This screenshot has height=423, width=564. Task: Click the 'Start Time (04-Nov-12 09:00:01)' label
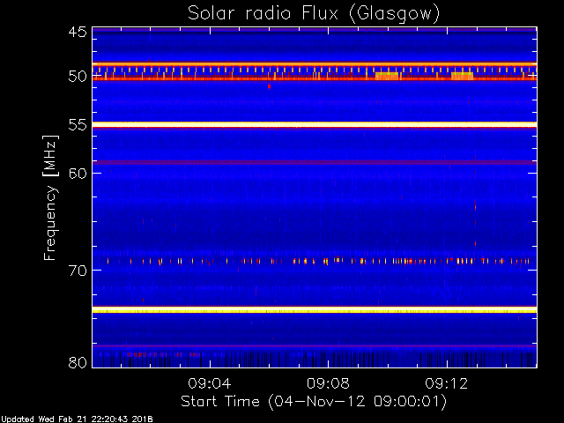(314, 402)
